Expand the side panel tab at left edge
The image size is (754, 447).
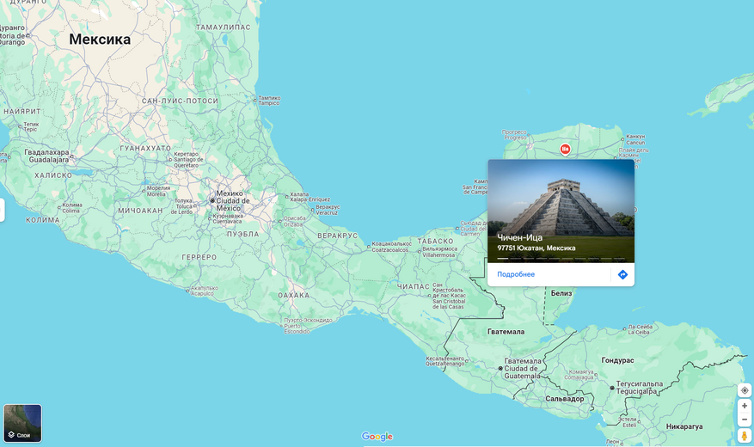(x=2, y=210)
